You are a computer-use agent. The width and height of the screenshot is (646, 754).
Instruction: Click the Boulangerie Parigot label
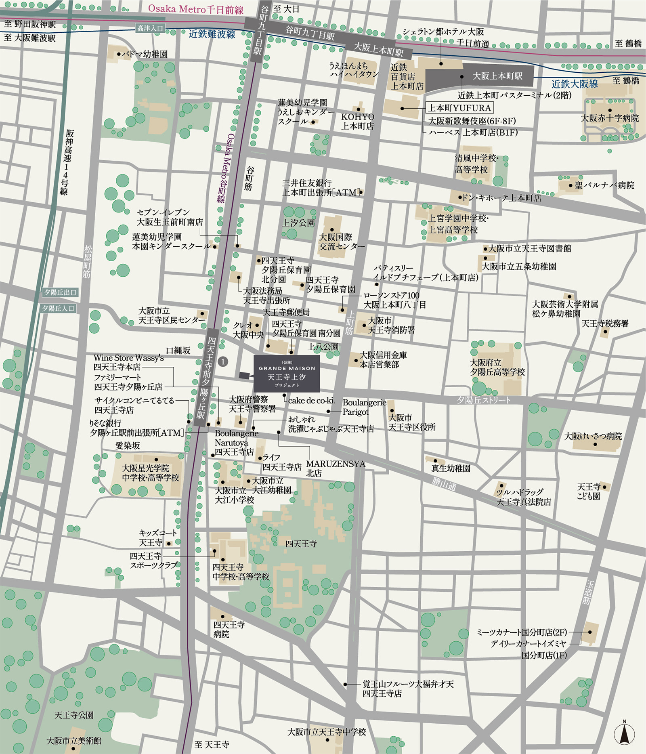(x=364, y=407)
